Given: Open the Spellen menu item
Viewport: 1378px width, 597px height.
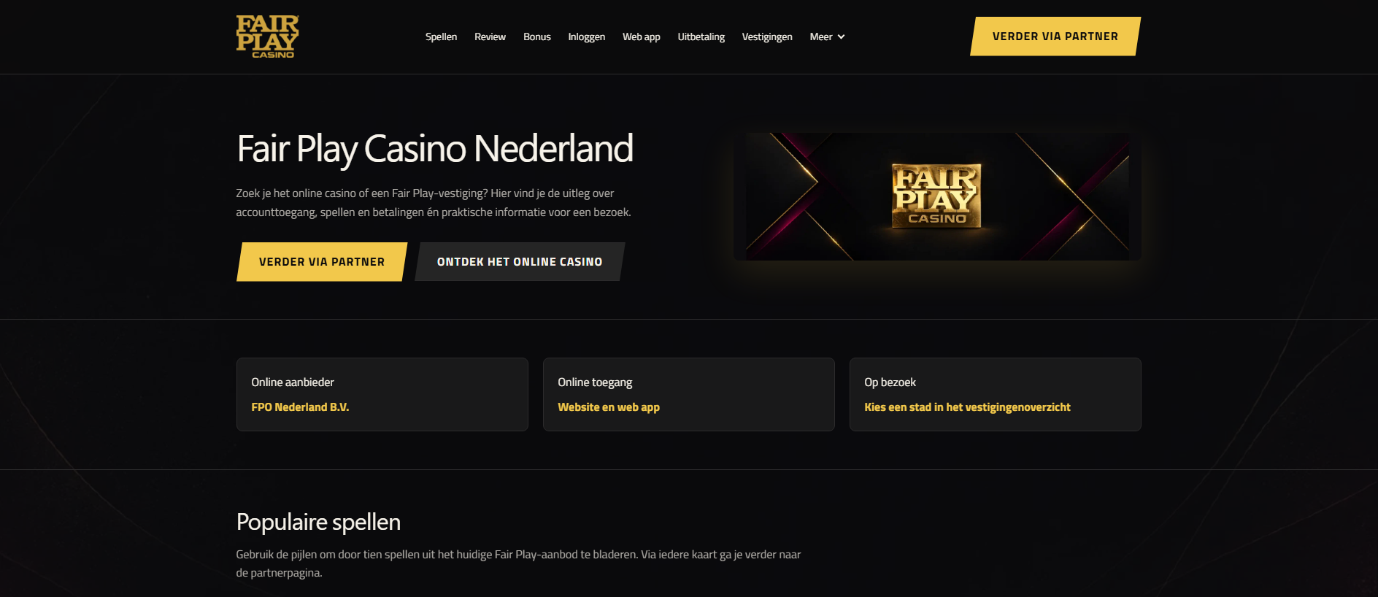Looking at the screenshot, I should (441, 36).
